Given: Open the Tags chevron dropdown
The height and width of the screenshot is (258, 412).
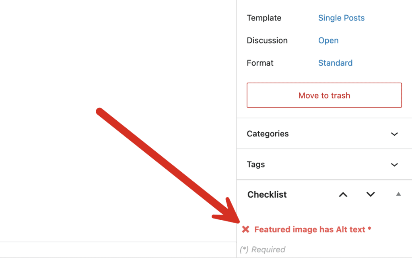Looking at the screenshot, I should (x=394, y=164).
